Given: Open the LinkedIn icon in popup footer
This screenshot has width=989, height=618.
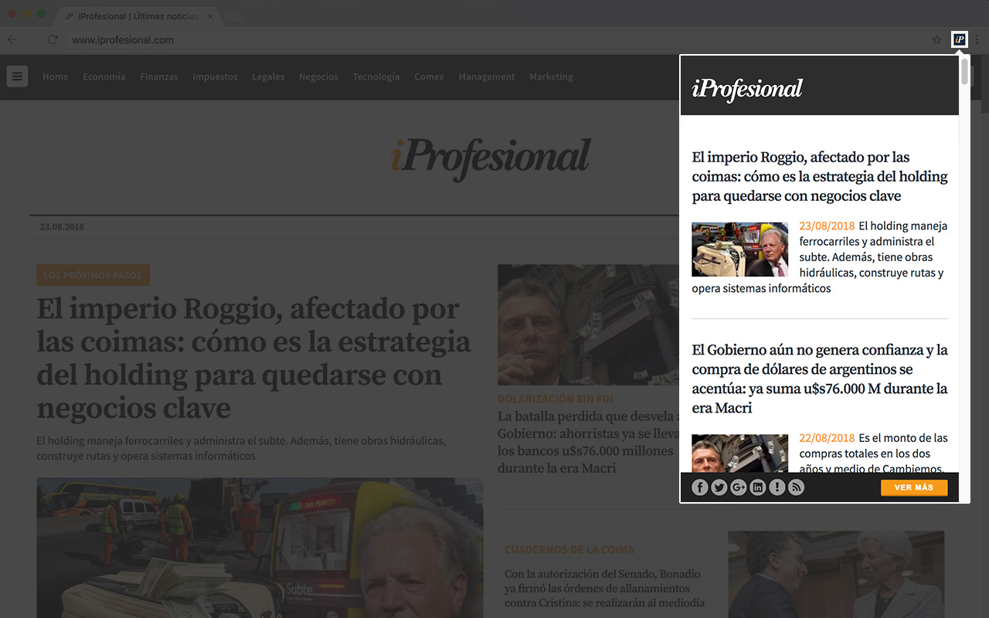Looking at the screenshot, I should (x=758, y=487).
